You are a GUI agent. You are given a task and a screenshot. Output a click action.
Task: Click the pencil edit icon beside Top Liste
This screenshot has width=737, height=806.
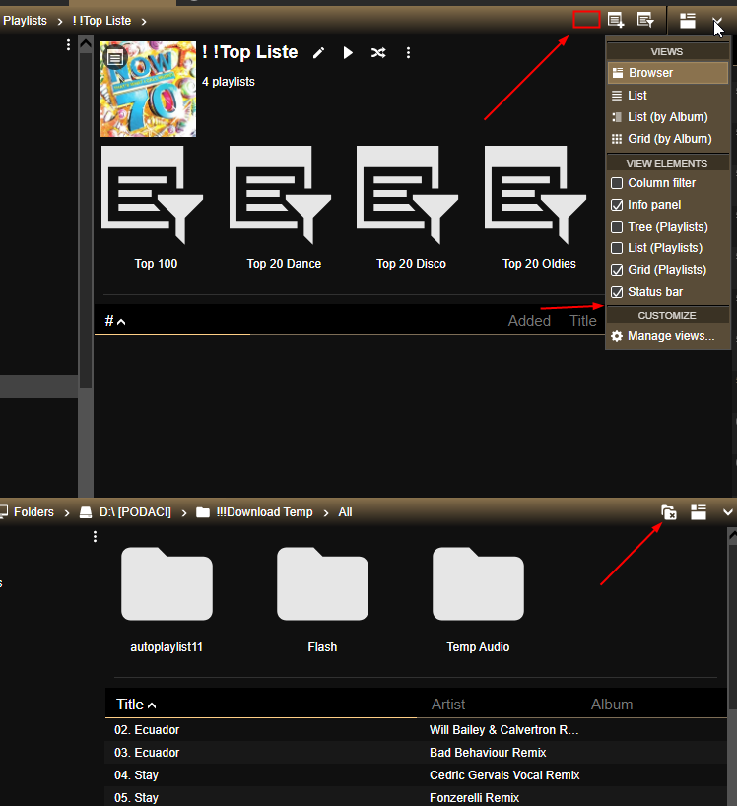(318, 53)
